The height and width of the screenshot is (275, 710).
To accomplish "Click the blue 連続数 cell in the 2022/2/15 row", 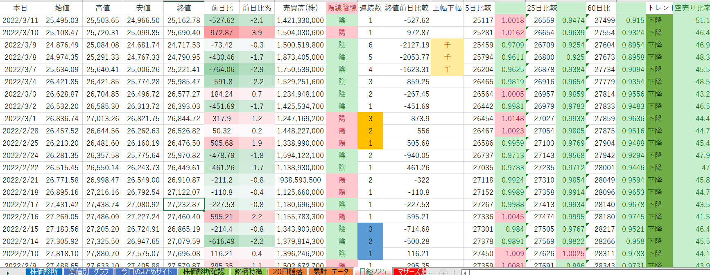I will coord(370,229).
